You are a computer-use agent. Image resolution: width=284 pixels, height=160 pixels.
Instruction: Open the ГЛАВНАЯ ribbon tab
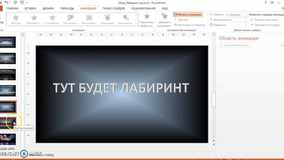[x=12, y=8]
